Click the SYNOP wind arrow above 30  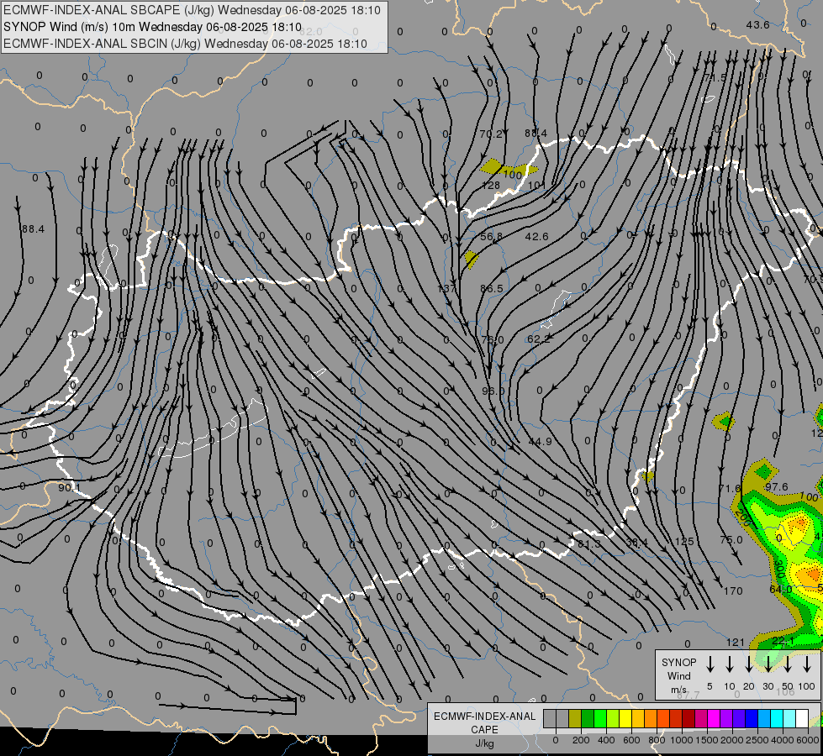[768, 664]
